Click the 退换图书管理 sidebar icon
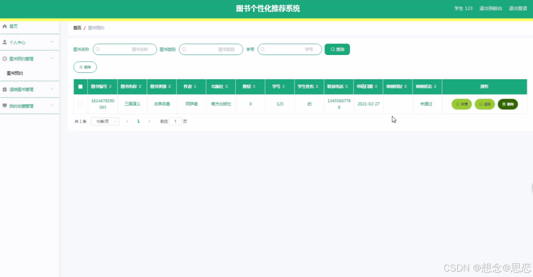This screenshot has height=277, width=533. [x=5, y=89]
